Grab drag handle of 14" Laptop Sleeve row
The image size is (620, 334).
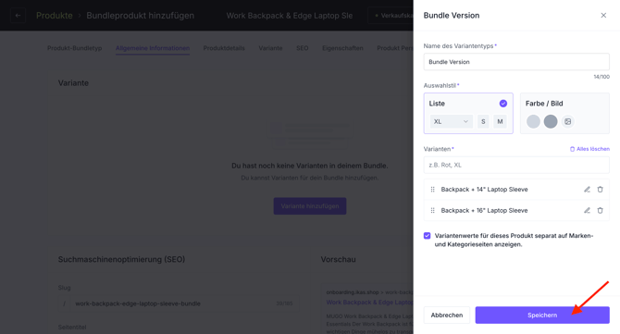click(432, 190)
